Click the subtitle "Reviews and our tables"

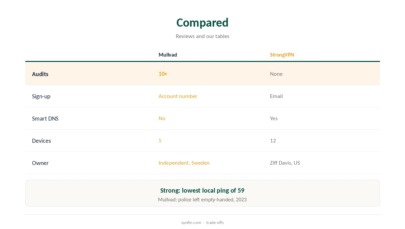point(202,36)
